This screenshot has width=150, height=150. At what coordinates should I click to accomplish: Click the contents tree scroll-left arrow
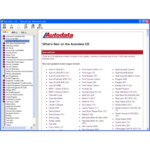tap(4, 127)
